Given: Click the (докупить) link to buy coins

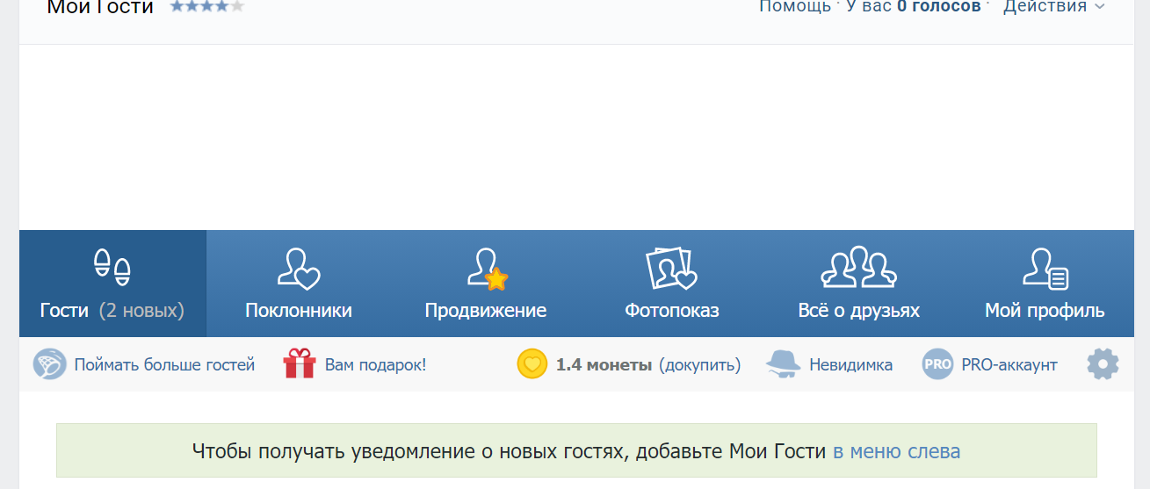Looking at the screenshot, I should (x=699, y=364).
